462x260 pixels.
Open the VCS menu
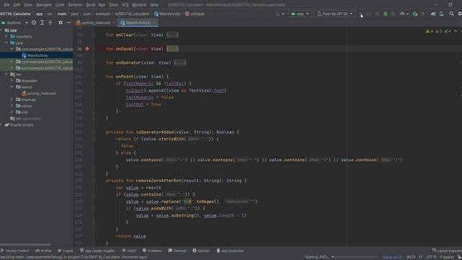125,5
